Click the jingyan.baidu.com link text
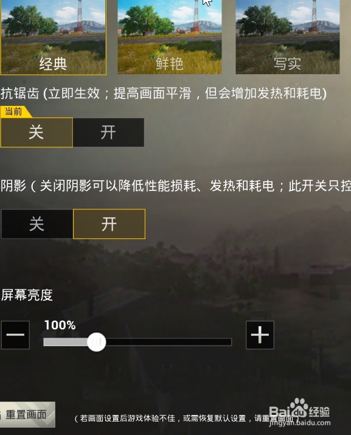Viewport: 351px width, 435px height. coord(300,423)
